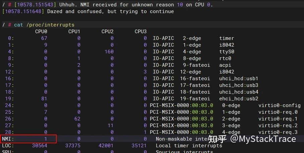This screenshot has height=153, width=304.
Task: Click the CPU2 column header
Action: pyautogui.click(x=107, y=32)
